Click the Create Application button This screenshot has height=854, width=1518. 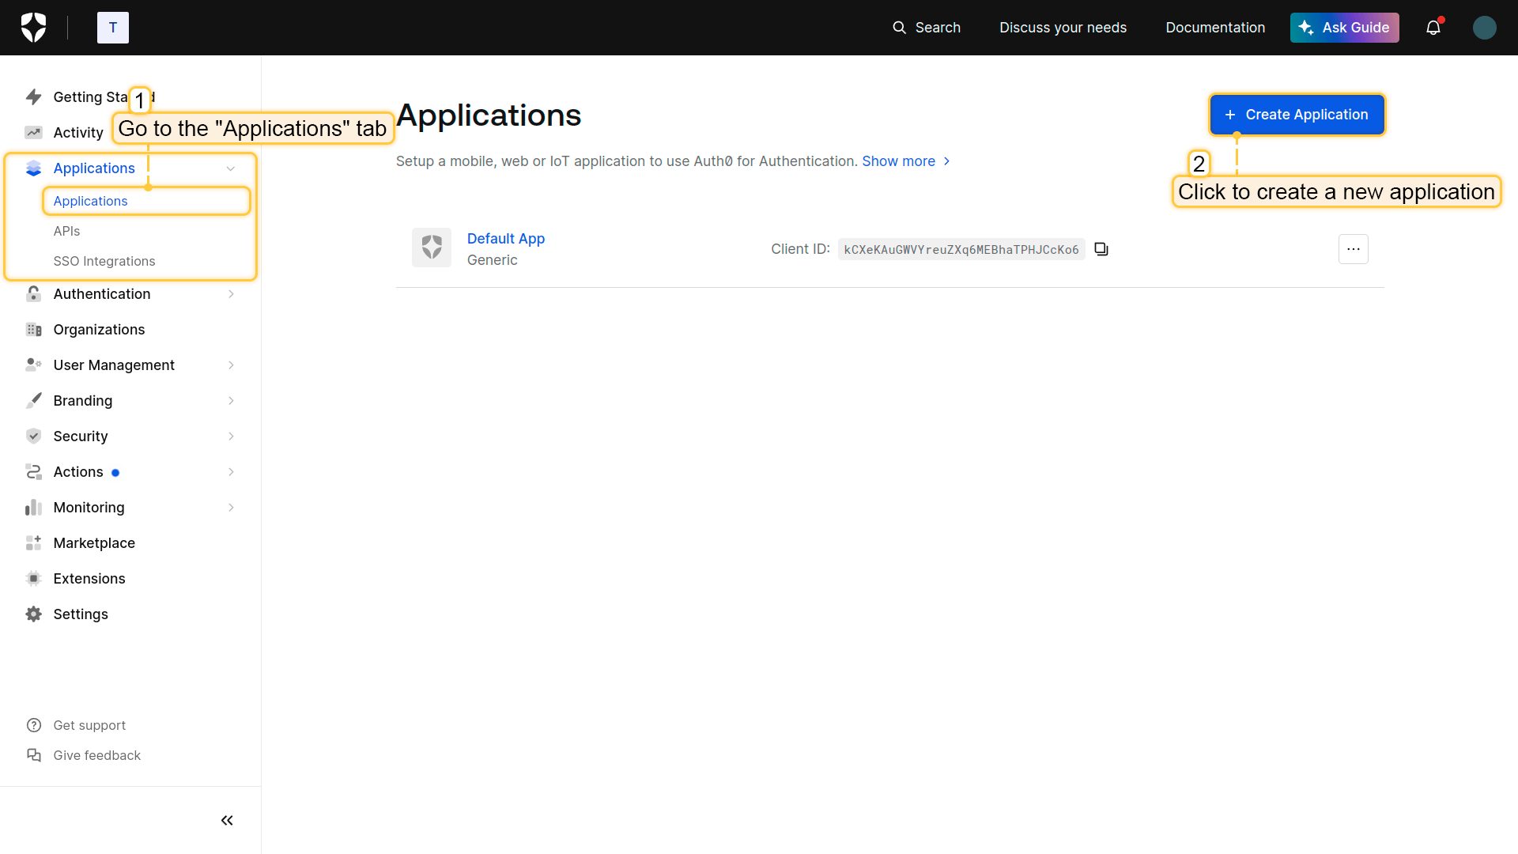pos(1297,115)
